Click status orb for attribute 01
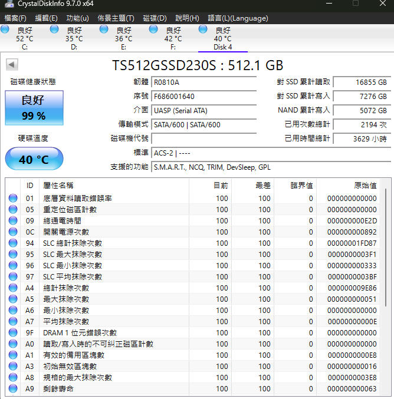 coord(13,198)
